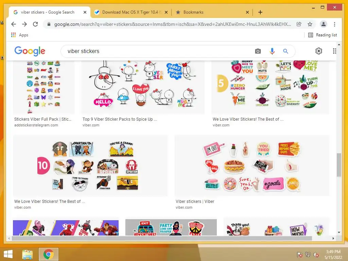The width and height of the screenshot is (348, 261).
Task: Open 'We Love Viber Stickers' title under number 10 image
Action: (x=50, y=202)
